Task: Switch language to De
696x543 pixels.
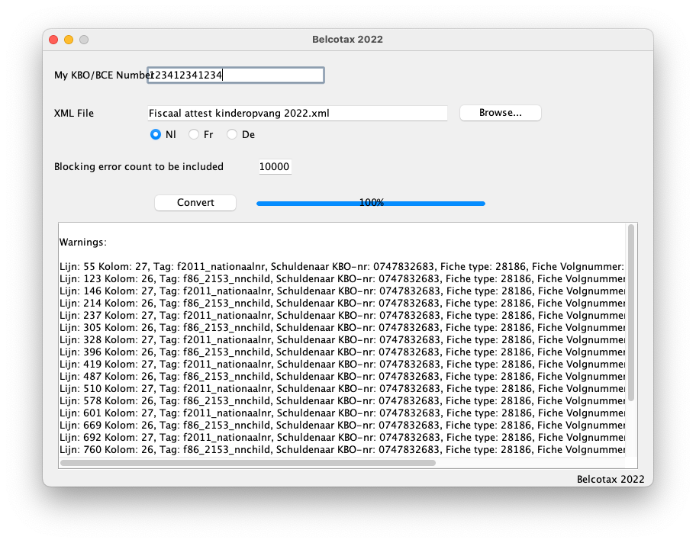Action: [x=232, y=134]
